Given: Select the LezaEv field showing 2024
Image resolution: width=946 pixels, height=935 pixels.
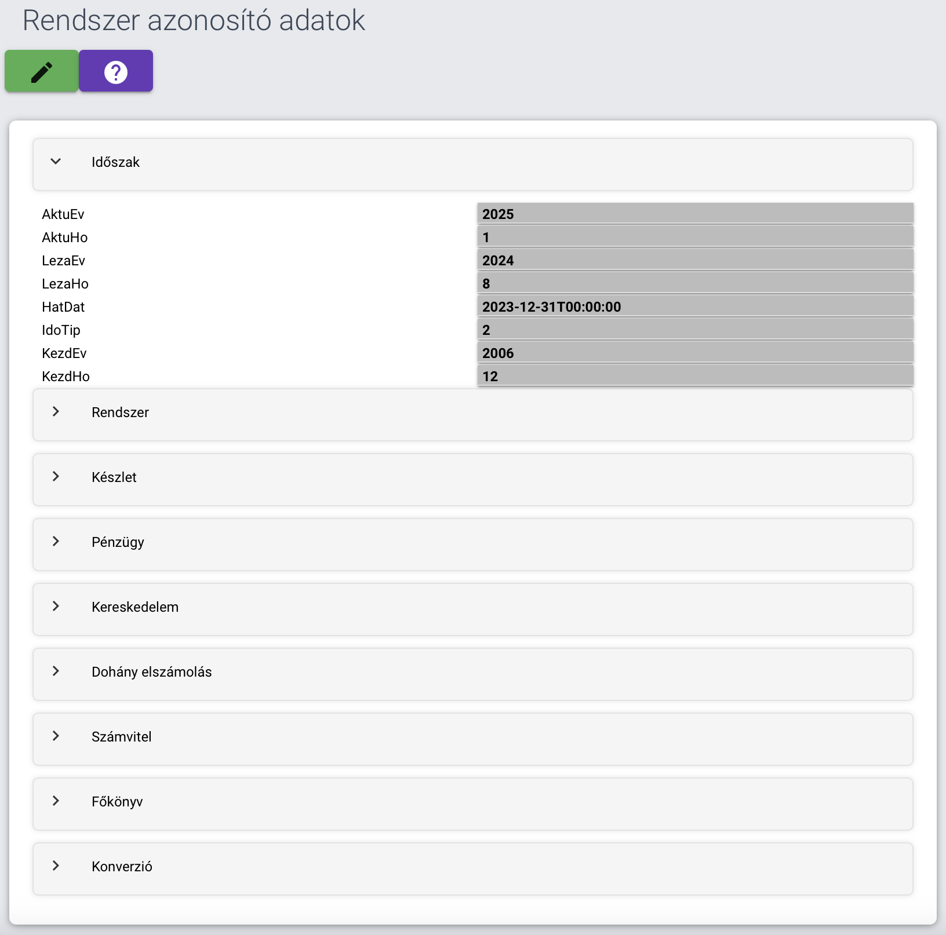Looking at the screenshot, I should click(x=695, y=260).
